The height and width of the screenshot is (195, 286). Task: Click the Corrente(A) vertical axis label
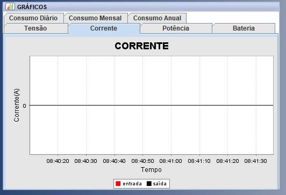(x=17, y=105)
